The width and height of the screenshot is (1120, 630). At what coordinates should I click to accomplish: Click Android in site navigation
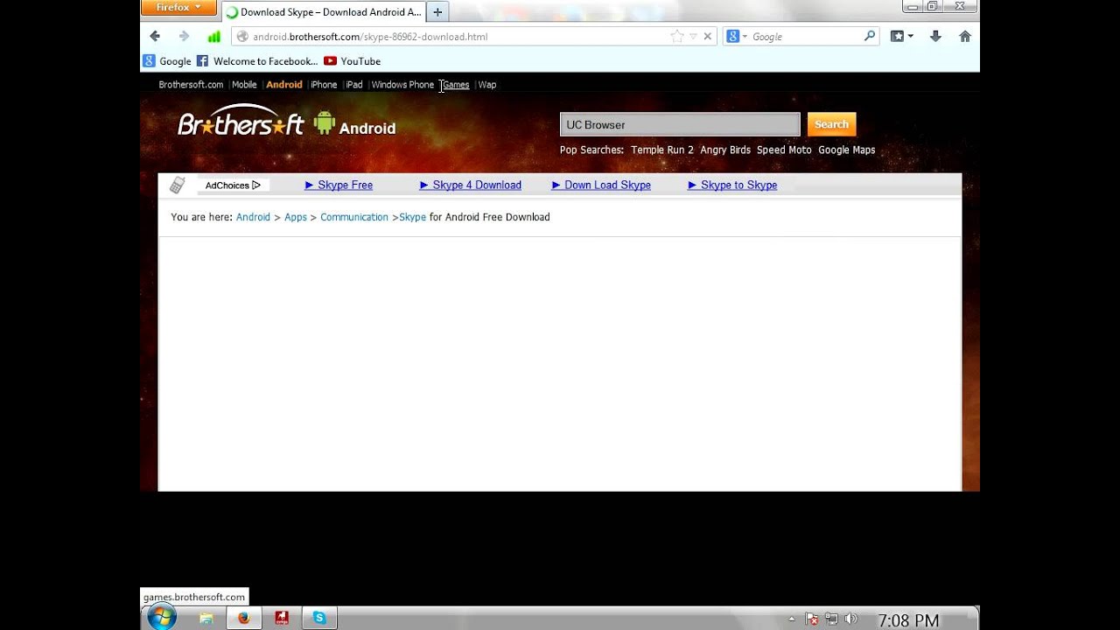tap(284, 85)
